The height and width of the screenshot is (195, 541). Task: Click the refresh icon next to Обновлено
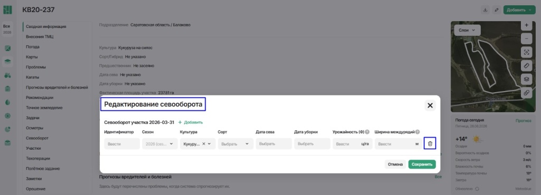pyautogui.click(x=477, y=189)
